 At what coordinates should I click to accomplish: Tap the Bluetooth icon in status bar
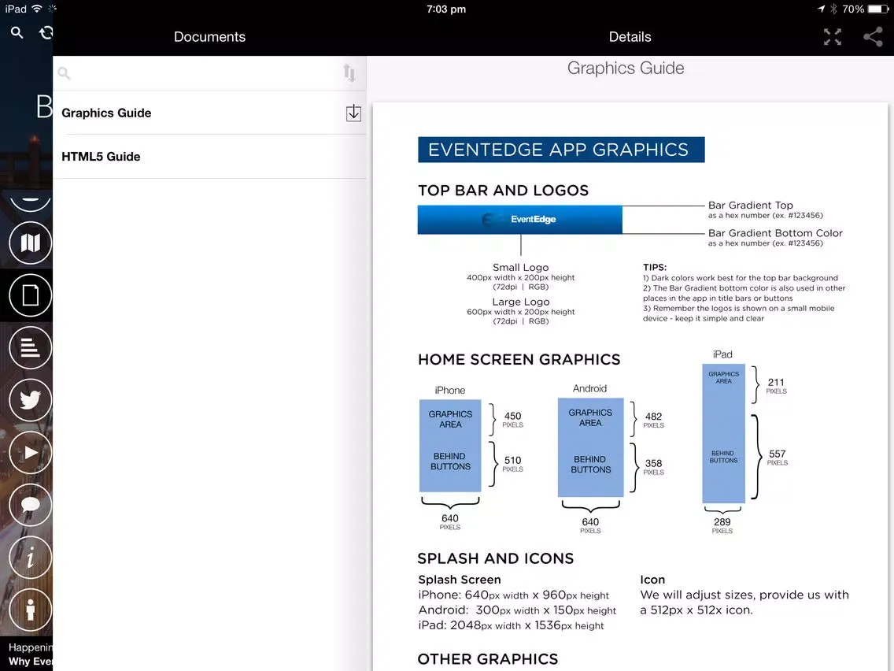pos(833,9)
